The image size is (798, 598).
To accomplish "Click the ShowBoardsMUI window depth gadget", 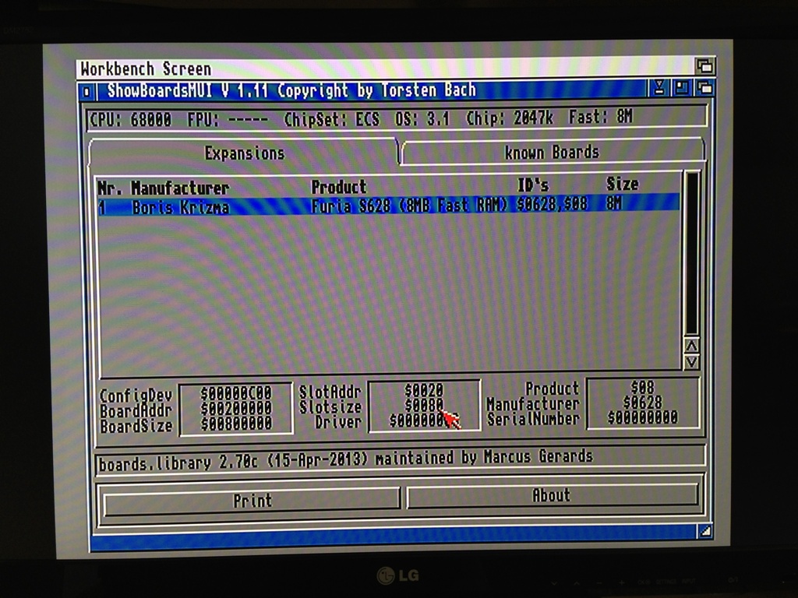I will (704, 89).
